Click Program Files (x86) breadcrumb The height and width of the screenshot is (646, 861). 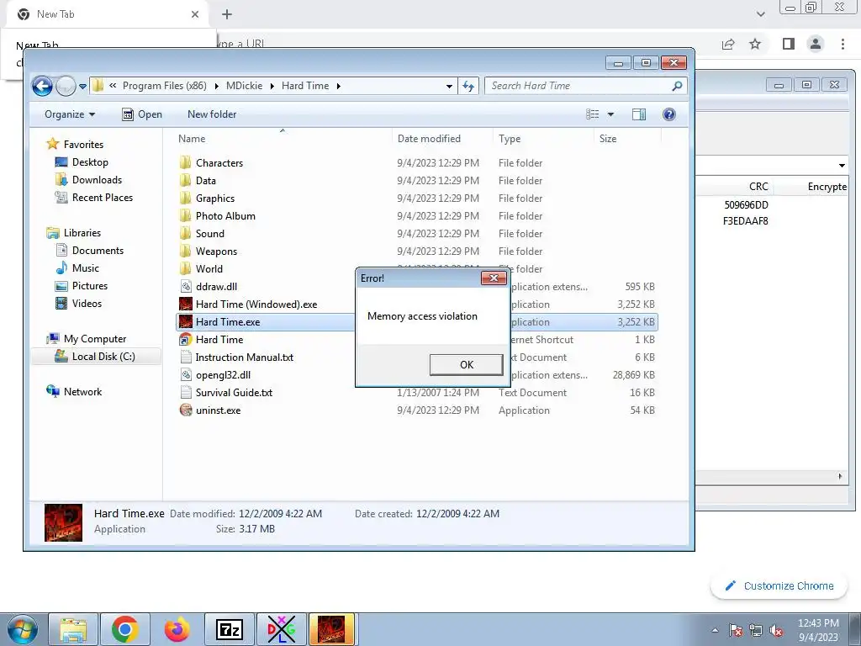[x=164, y=86]
